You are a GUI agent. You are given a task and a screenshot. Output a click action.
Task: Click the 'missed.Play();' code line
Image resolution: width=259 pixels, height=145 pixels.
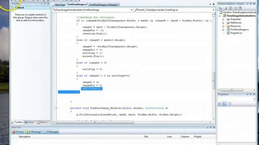tap(93, 56)
